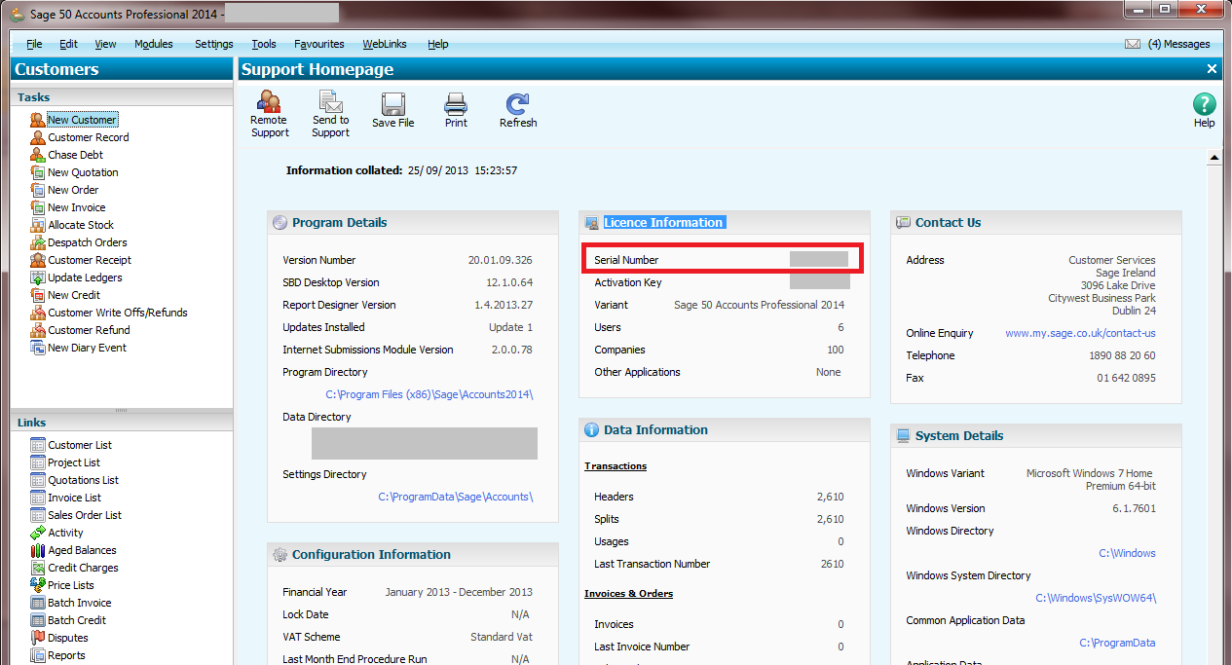Click the Configuration Information heading
The image size is (1232, 665).
(371, 554)
